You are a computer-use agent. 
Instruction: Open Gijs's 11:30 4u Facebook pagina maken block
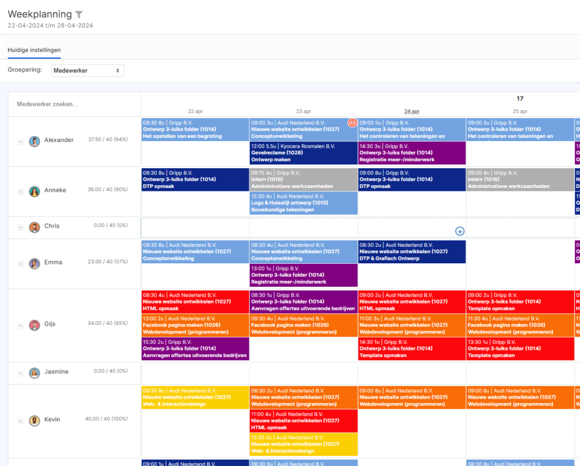[520, 325]
